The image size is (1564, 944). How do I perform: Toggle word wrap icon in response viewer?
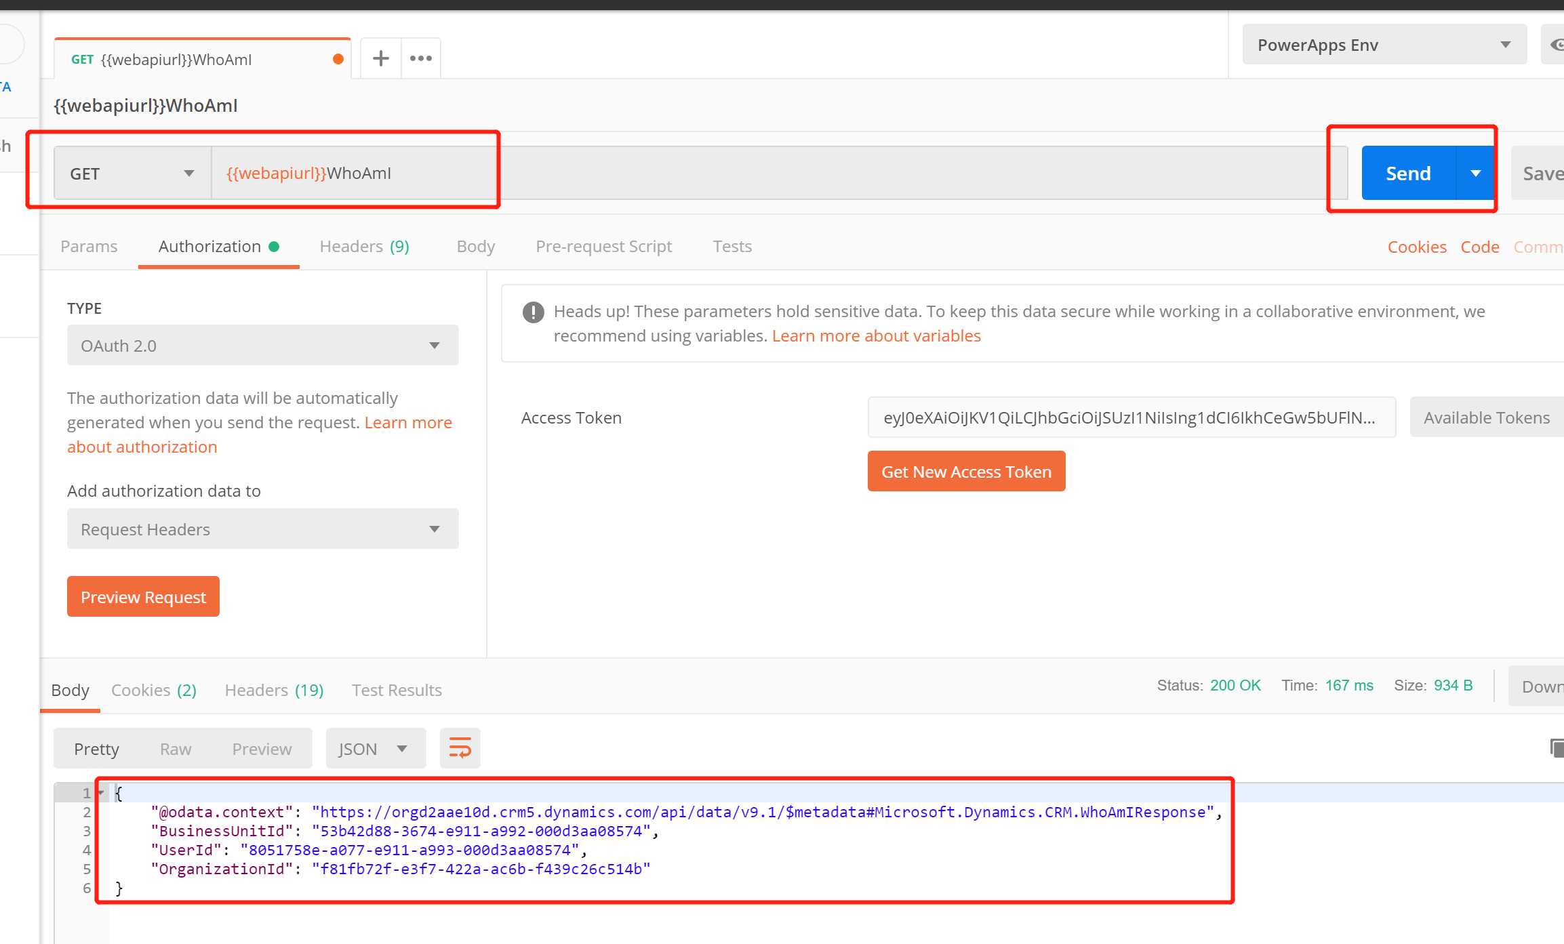click(x=460, y=749)
